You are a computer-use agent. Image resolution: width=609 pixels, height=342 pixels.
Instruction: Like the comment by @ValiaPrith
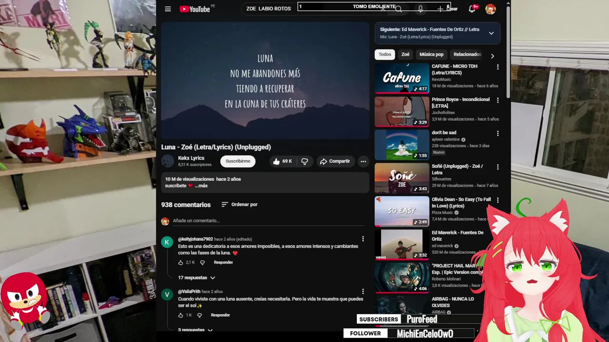[180, 315]
